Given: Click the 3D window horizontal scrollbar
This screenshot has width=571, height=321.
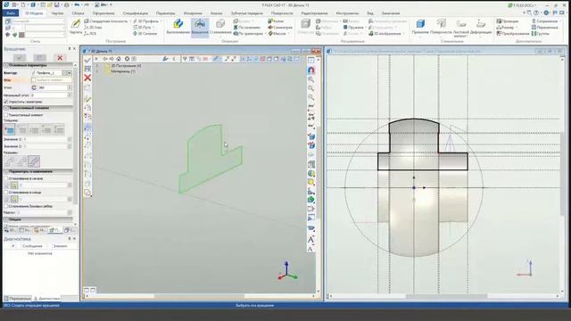Looking at the screenshot, I should click(x=199, y=296).
